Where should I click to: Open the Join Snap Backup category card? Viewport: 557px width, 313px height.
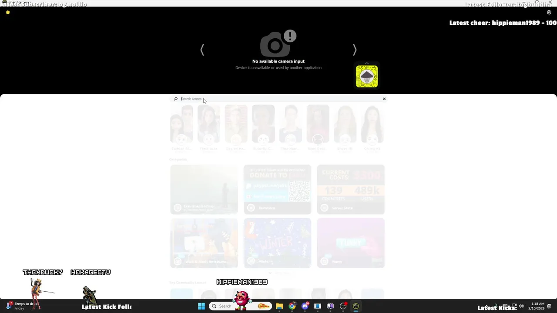(204, 190)
